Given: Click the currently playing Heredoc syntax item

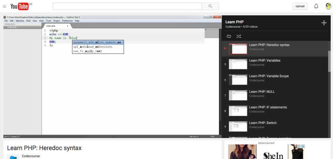Looking at the screenshot, I should 269,45.
